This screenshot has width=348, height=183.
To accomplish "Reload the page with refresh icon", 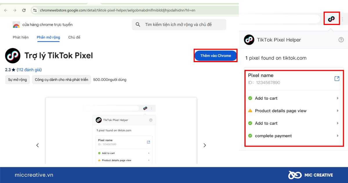I will (24, 10).
